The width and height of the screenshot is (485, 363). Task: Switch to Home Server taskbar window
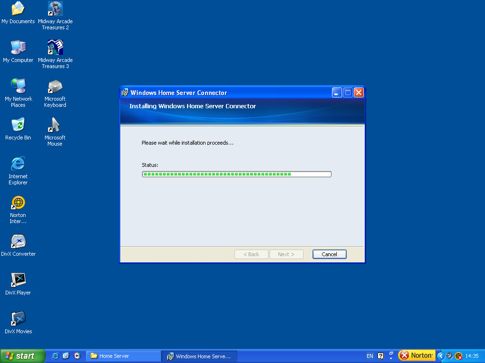[x=123, y=356]
